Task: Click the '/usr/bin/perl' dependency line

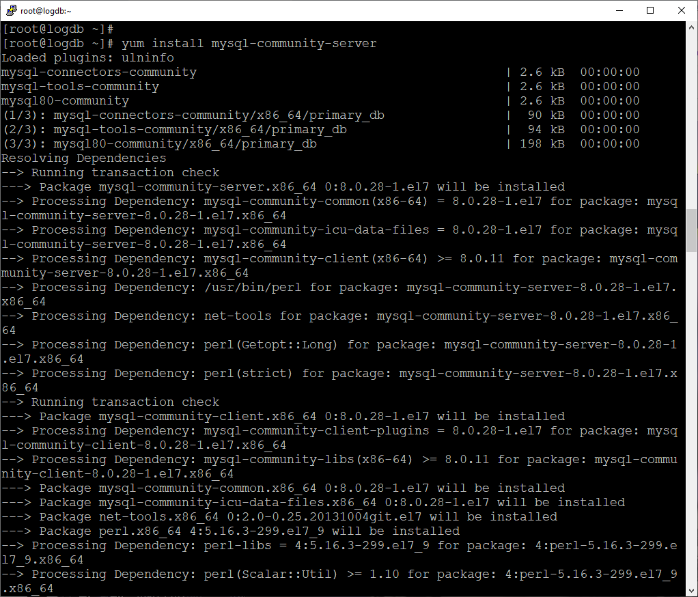Action: click(339, 294)
